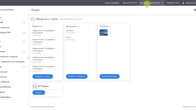Open Центр уведомлений in the top bar
This screenshot has height=110, width=196.
[152, 3]
